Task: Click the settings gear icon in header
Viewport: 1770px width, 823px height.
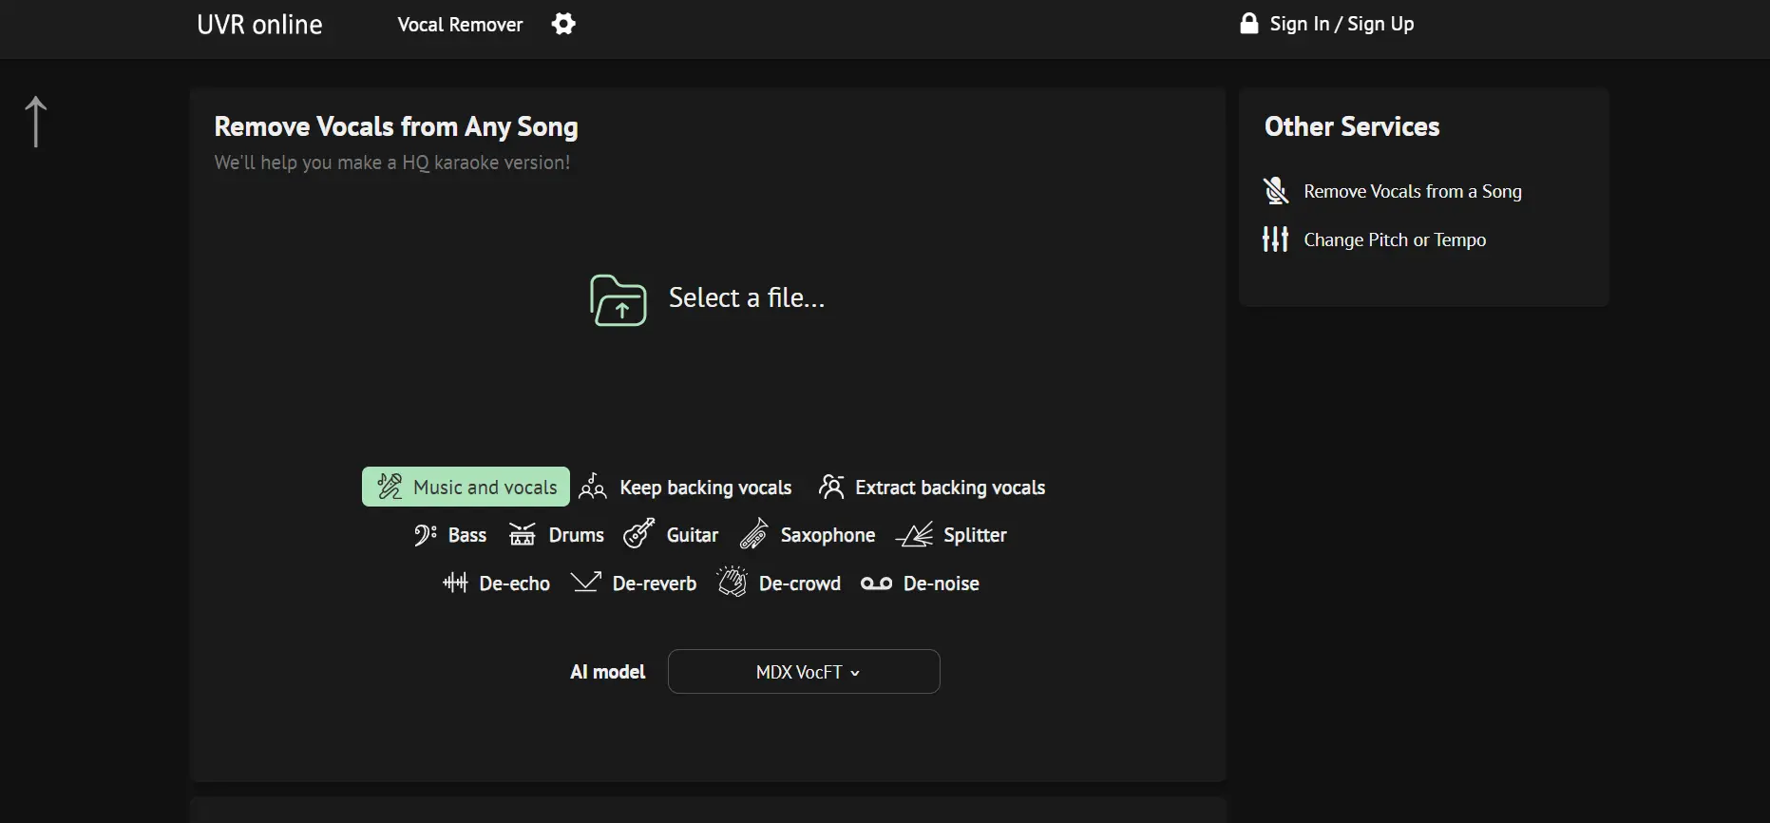Action: (x=563, y=24)
